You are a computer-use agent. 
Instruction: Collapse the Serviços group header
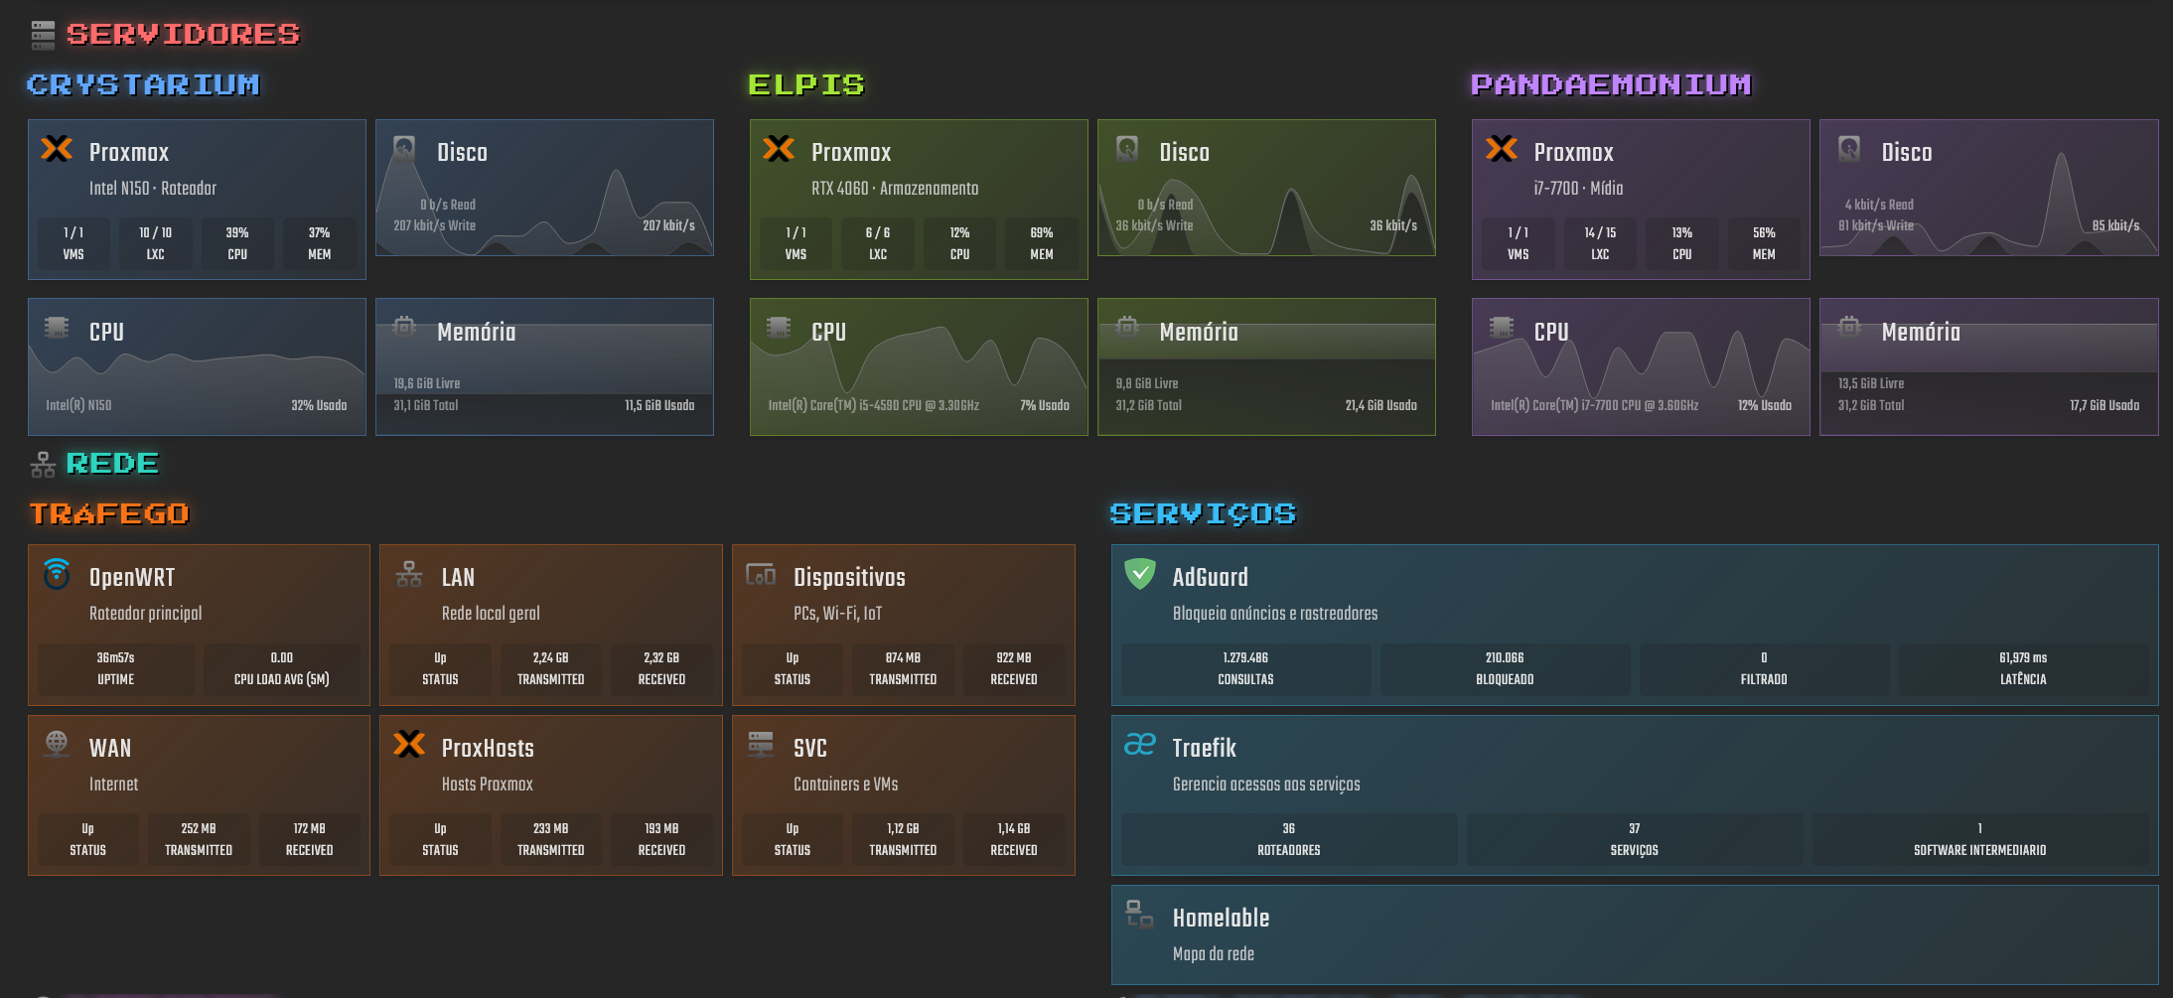[x=1203, y=513]
